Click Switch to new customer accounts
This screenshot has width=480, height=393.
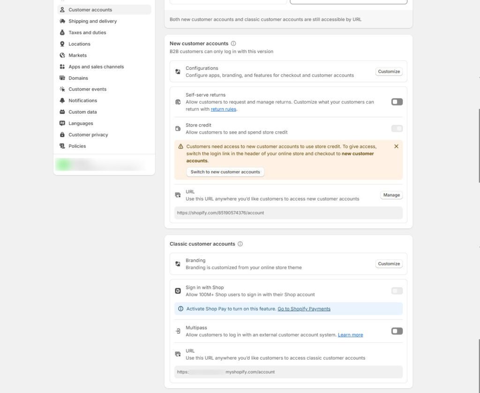[x=225, y=172]
